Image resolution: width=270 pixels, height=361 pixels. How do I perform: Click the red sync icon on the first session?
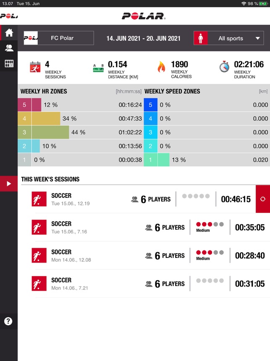coord(262,199)
